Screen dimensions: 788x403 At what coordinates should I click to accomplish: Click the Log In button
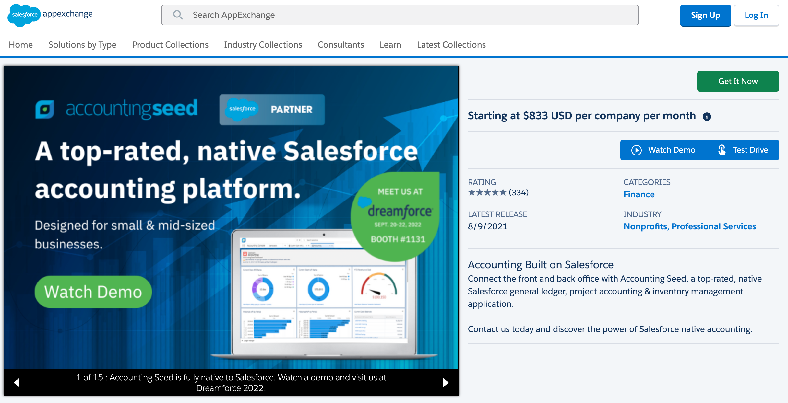tap(756, 15)
